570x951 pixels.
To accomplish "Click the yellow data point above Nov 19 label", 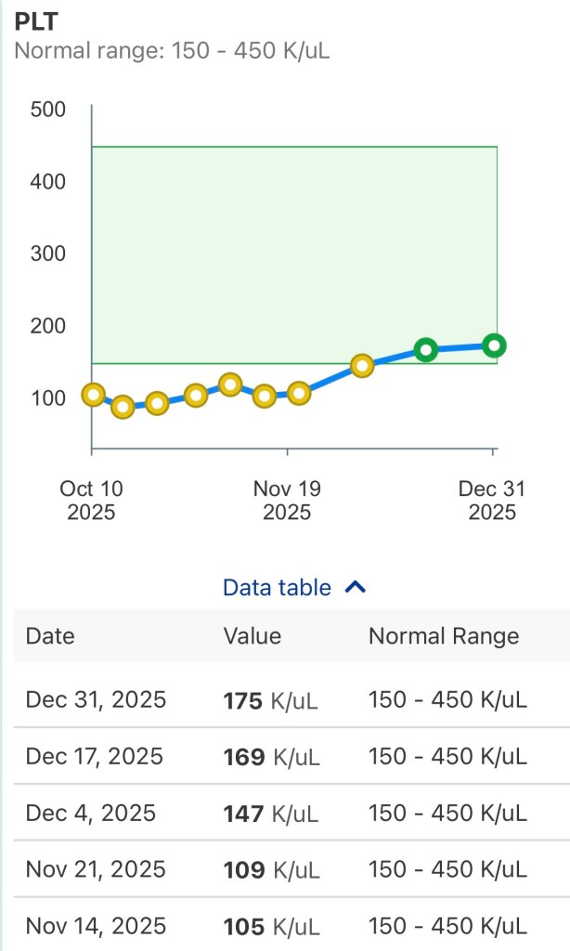I will (x=298, y=392).
